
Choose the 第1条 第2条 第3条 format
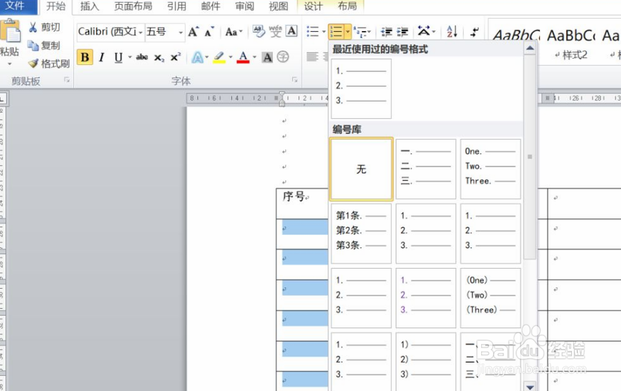click(361, 233)
